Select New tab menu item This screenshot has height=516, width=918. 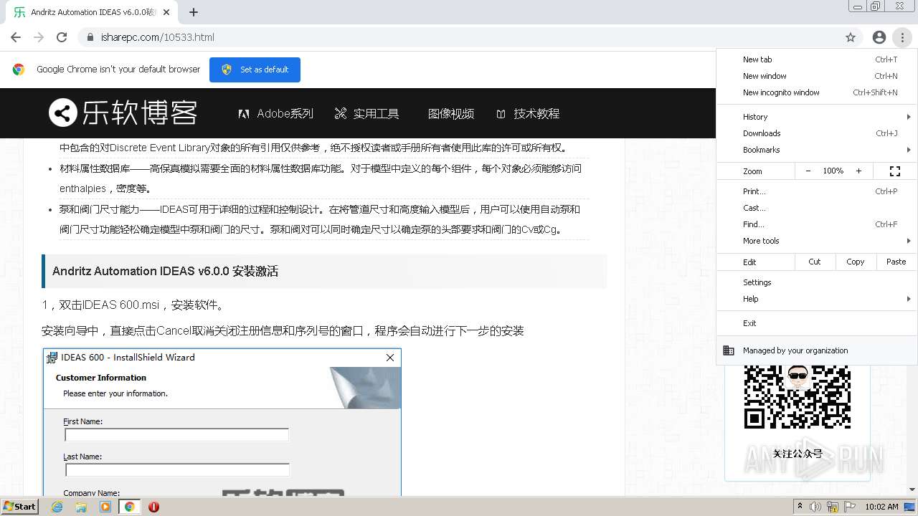(x=817, y=59)
